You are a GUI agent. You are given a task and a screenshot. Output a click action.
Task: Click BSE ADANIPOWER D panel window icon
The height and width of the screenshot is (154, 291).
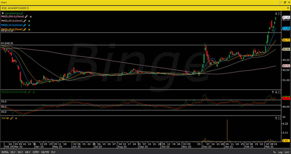[x=288, y=8]
